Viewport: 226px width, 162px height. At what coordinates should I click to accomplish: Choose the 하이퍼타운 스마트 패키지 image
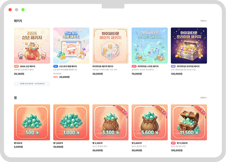(150, 46)
